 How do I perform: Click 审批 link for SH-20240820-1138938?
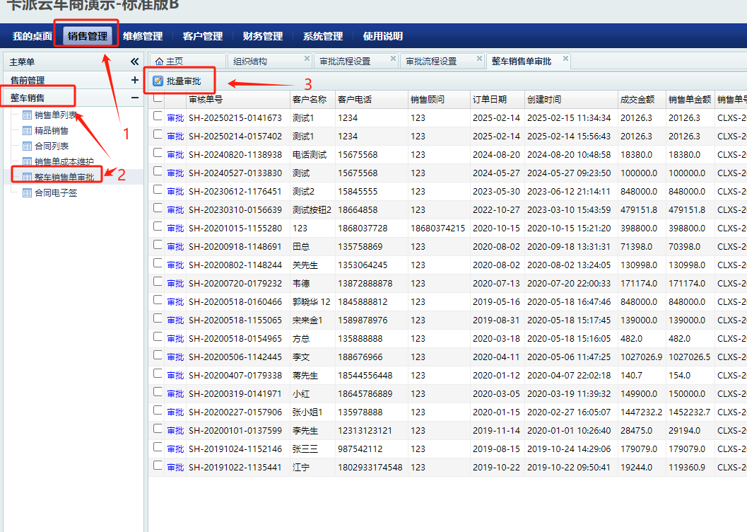[175, 154]
